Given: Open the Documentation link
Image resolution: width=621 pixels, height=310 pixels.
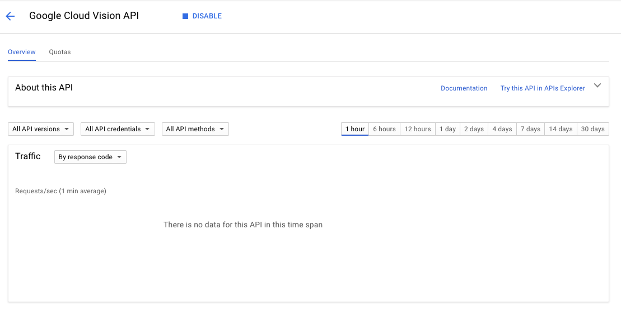Looking at the screenshot, I should 464,88.
